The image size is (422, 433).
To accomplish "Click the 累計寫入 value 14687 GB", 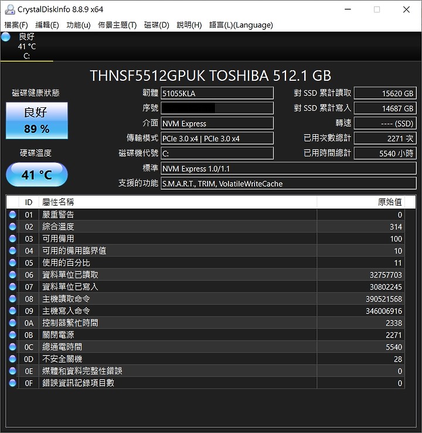I will pos(385,108).
